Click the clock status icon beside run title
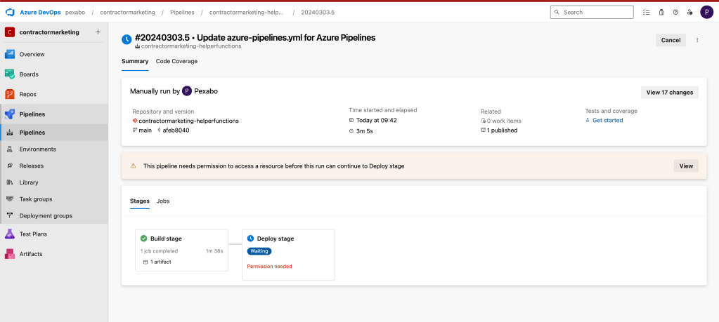The width and height of the screenshot is (719, 322). [127, 40]
